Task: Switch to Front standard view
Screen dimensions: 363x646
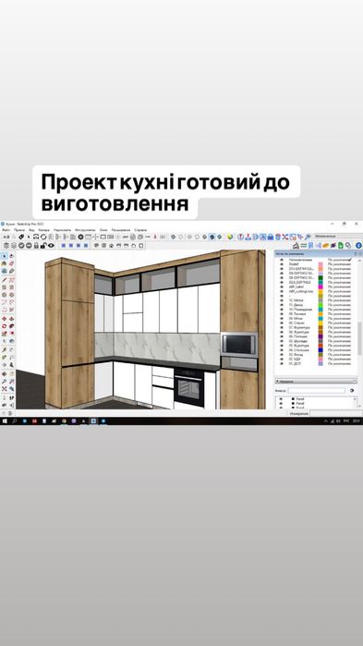Action: pos(111,246)
